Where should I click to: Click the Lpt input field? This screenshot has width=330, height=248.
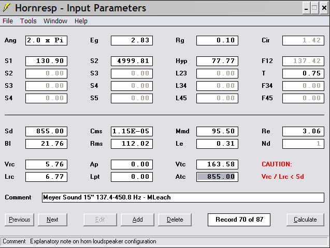tap(132, 177)
